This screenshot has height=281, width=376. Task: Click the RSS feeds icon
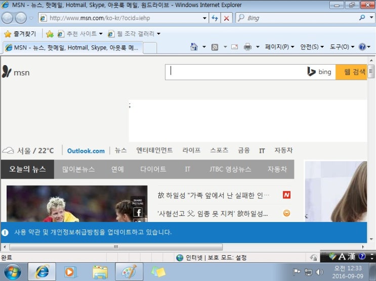click(x=215, y=47)
